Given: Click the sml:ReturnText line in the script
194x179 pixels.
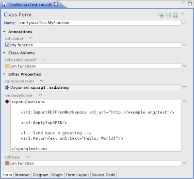Looking at the screenshot, I should point(72,138).
